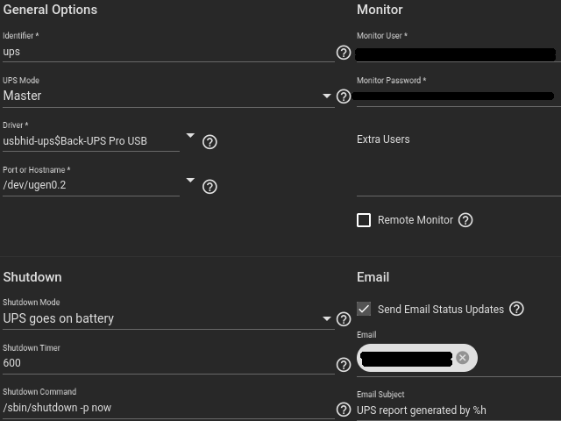Click the Monitor section heading
Viewport: 561px width, 421px height.
[x=380, y=10]
